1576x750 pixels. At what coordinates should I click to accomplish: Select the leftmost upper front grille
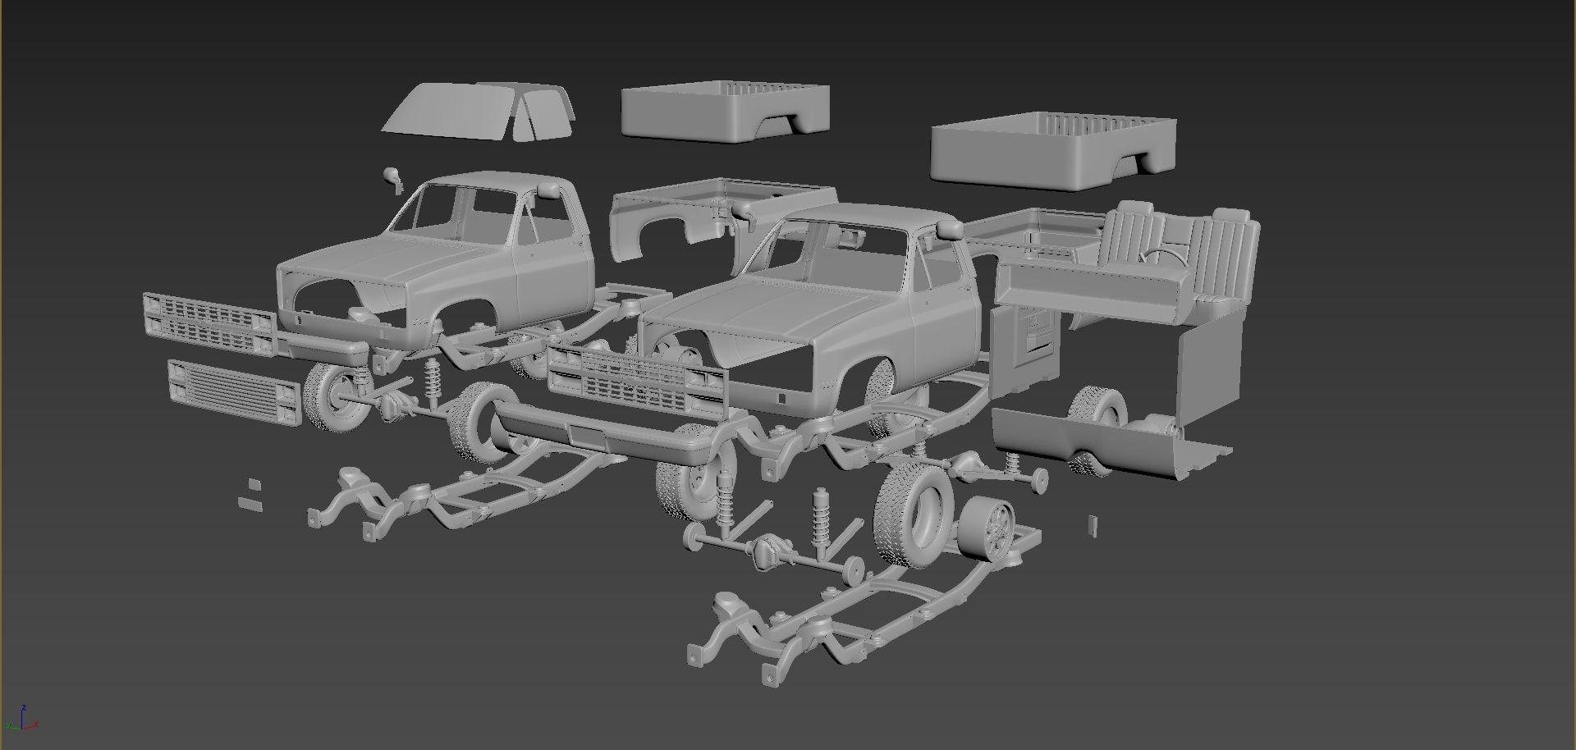coord(209,324)
